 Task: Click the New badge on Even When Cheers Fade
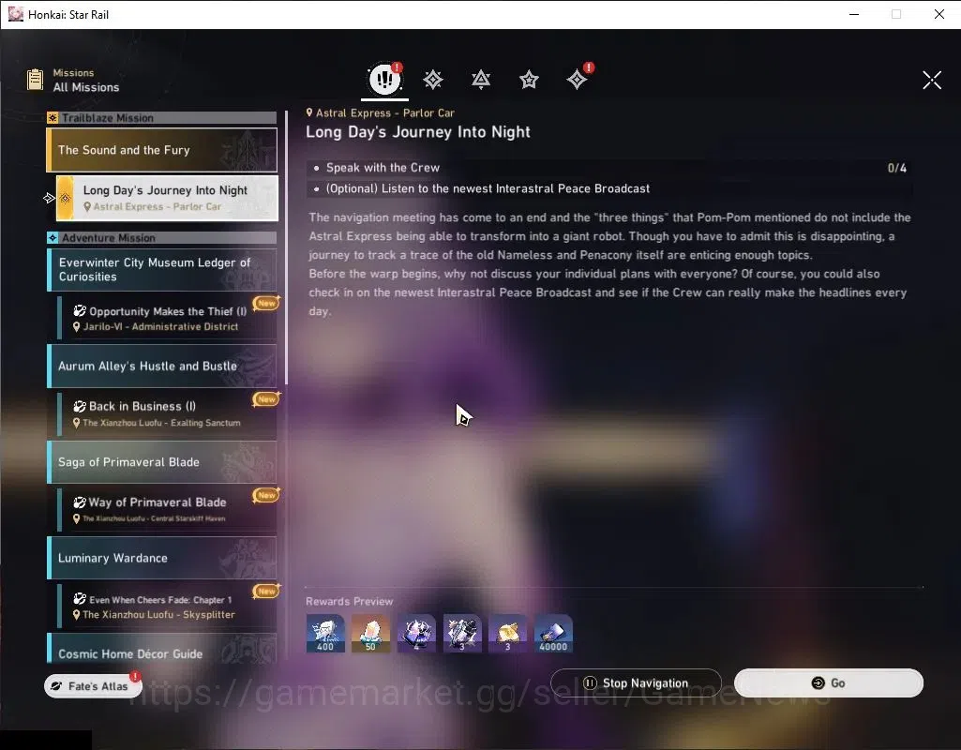click(x=266, y=591)
